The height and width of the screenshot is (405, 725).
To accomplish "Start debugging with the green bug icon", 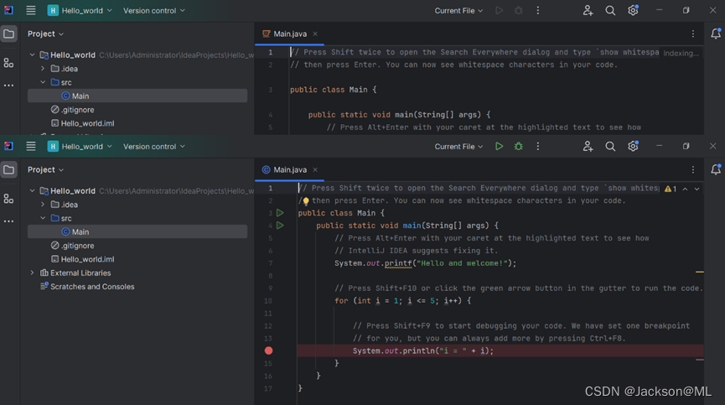I will point(519,146).
